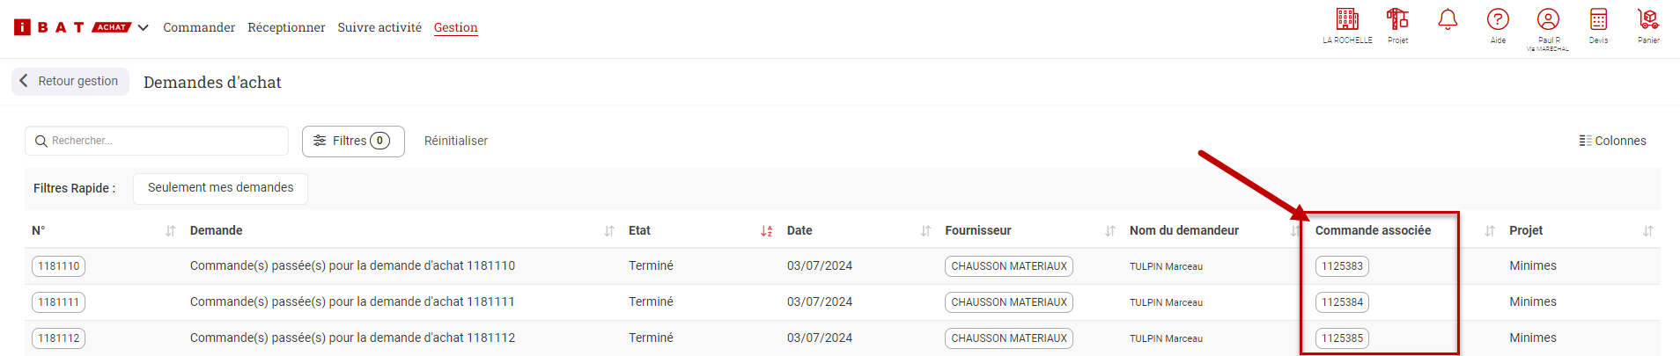Open the Commander menu
This screenshot has width=1680, height=356.
click(x=199, y=27)
